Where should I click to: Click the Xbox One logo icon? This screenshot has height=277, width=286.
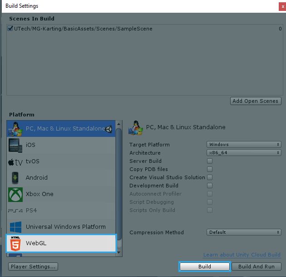point(15,194)
